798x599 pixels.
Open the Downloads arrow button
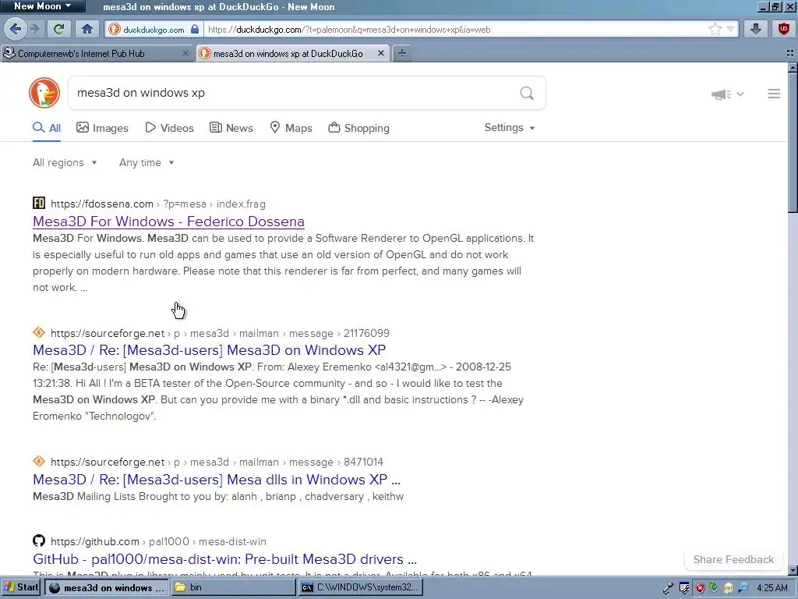tap(756, 29)
